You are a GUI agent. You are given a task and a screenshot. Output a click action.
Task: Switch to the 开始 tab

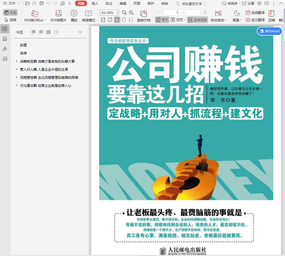point(81,3)
